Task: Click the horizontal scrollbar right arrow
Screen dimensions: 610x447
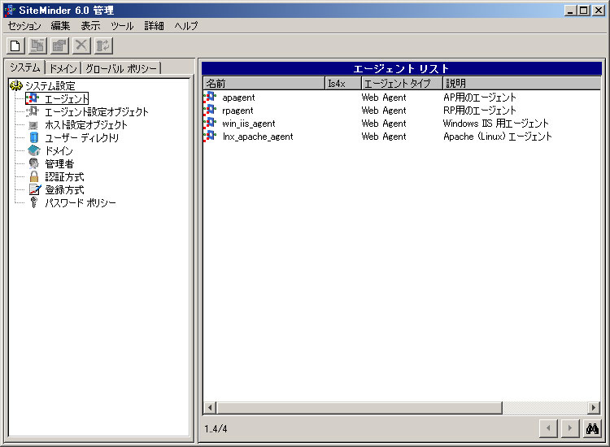Action: pos(593,408)
